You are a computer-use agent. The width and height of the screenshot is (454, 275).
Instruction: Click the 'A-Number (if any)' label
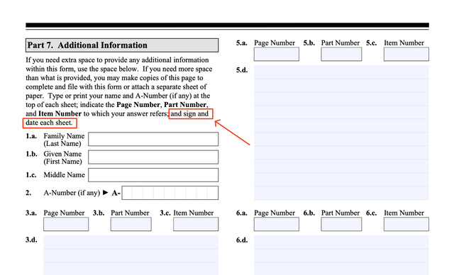(x=72, y=193)
